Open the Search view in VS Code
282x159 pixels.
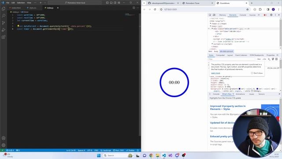point(4,16)
